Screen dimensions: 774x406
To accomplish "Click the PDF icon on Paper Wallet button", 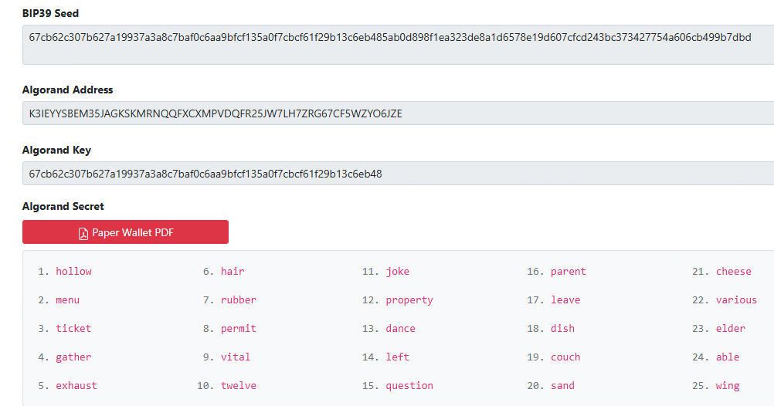I will click(83, 232).
